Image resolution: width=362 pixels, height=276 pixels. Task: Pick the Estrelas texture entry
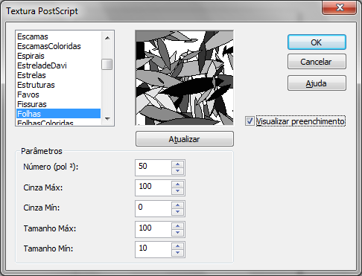click(x=59, y=75)
